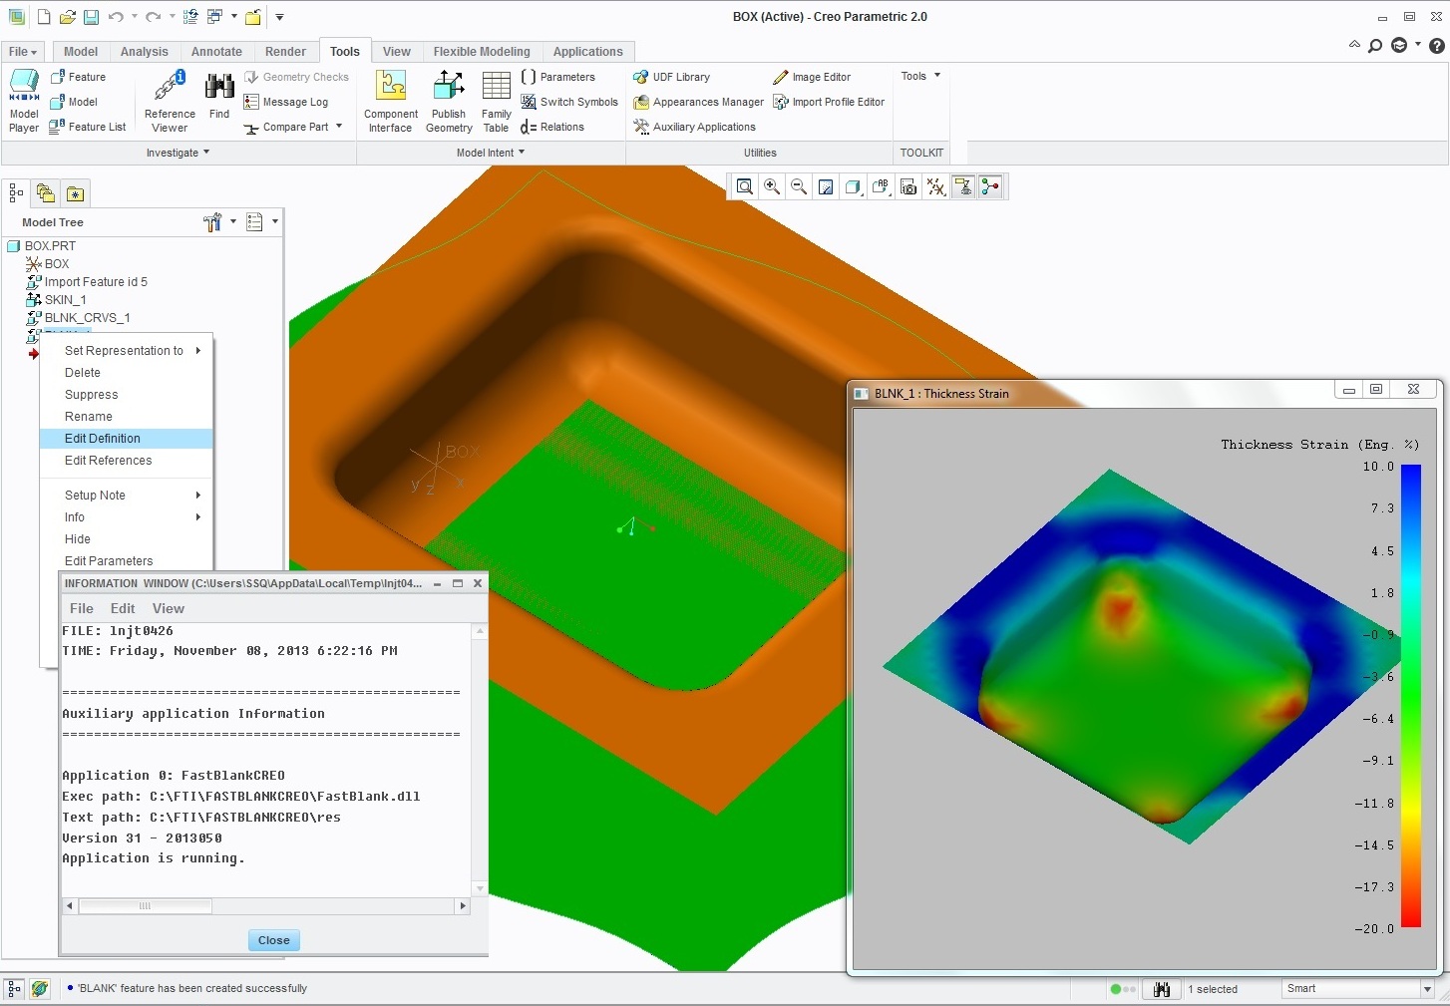This screenshot has height=1006, width=1450.
Task: Click Command Search magnifier icon
Action: coord(1375,45)
